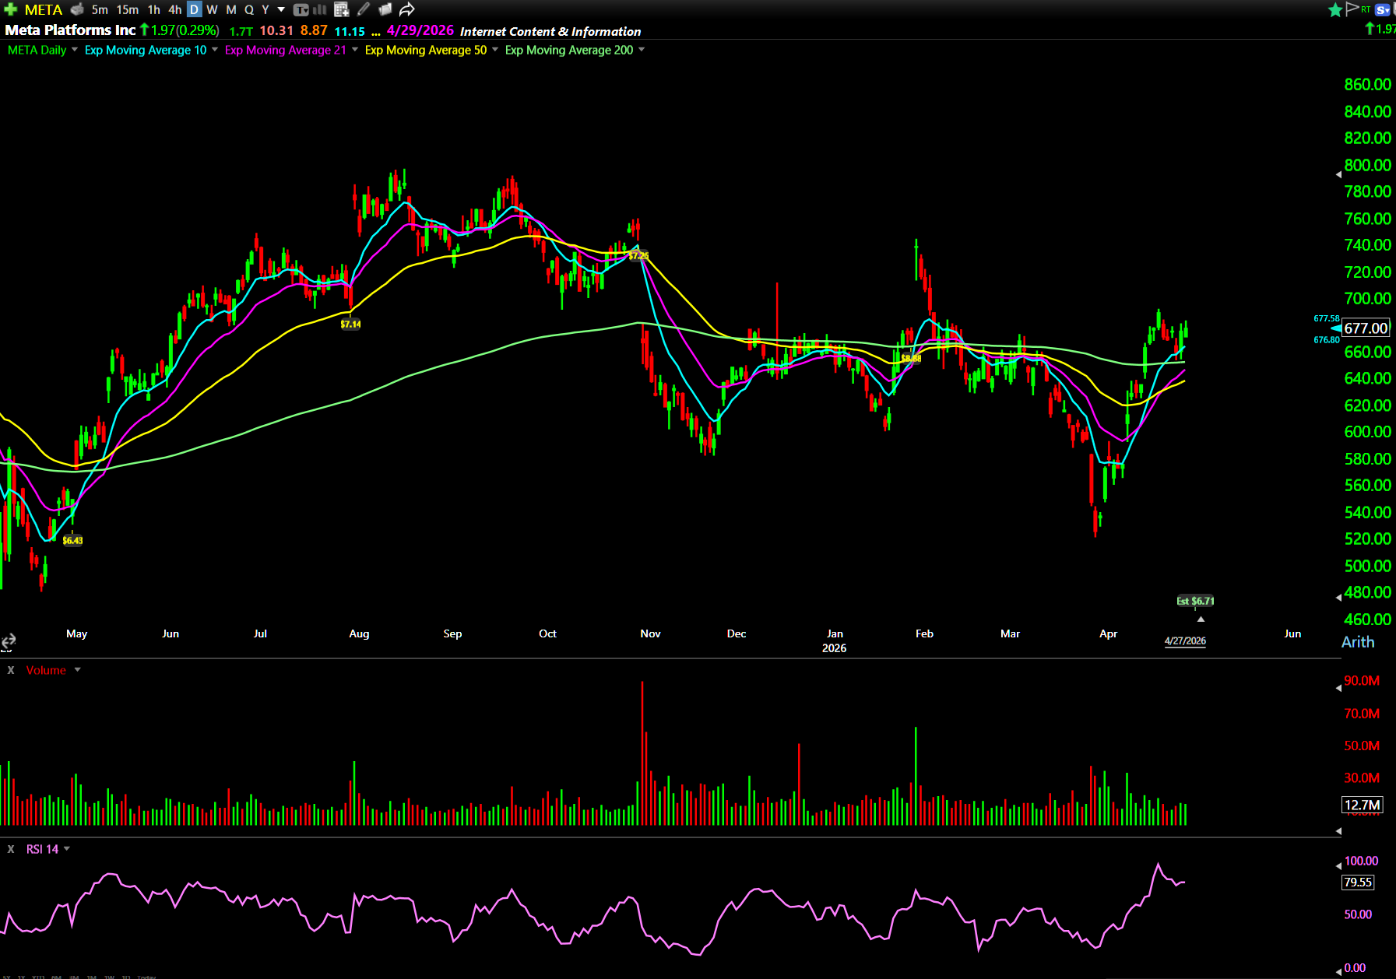
Task: Click the META Daily plot label
Action: [37, 50]
